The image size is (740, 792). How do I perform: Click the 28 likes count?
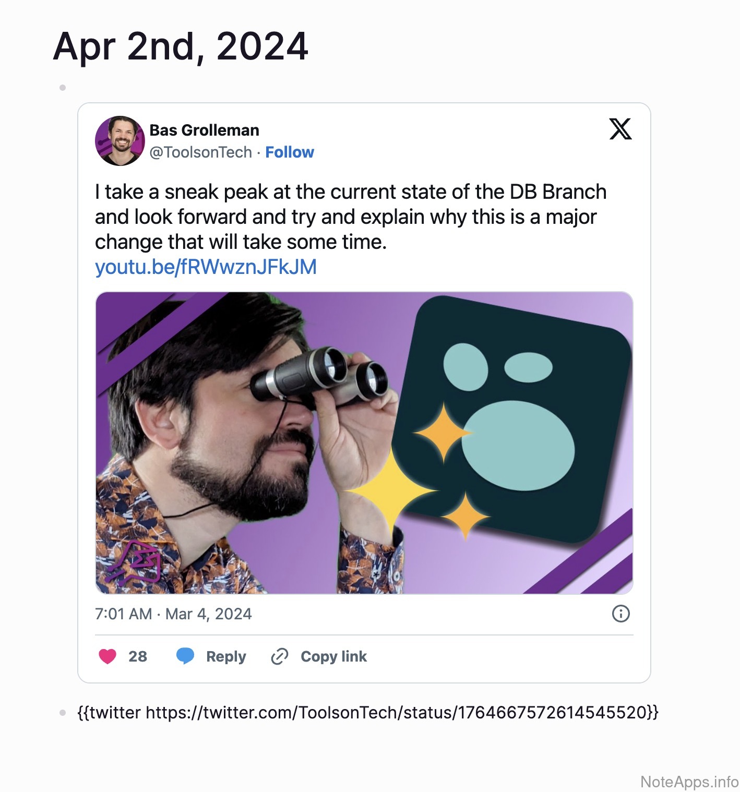[x=138, y=656]
